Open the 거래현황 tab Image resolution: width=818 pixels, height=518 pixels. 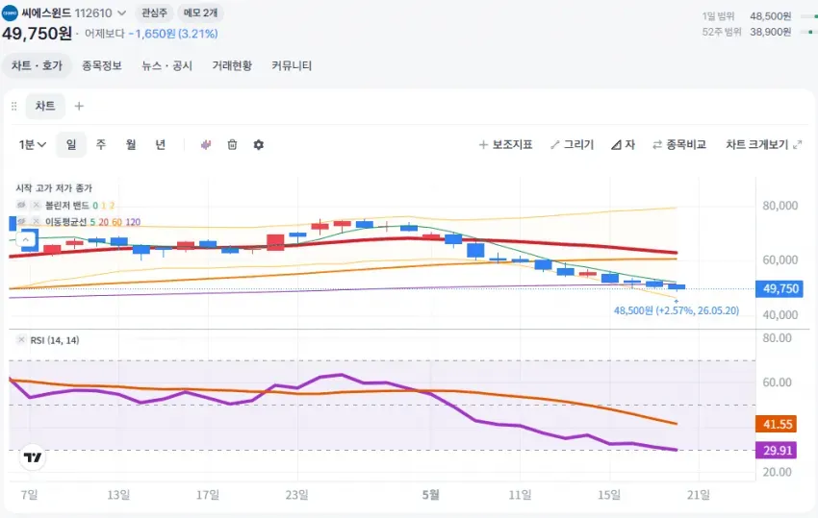pos(232,65)
